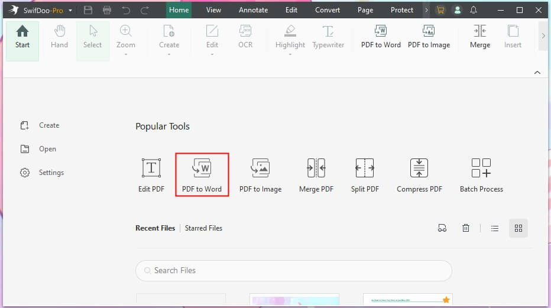
Task: Click the undo arrow in title bar
Action: point(126,10)
